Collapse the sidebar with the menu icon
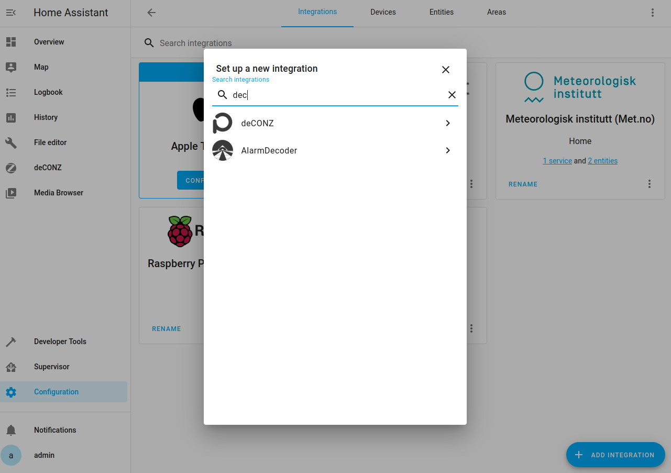 tap(11, 13)
